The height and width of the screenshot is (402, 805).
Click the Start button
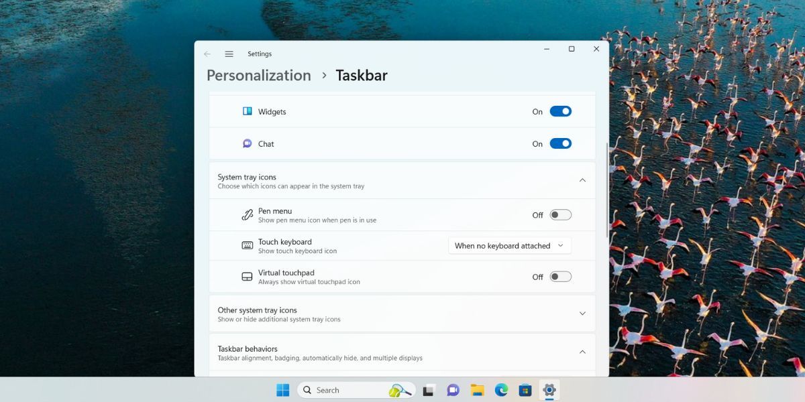pyautogui.click(x=282, y=389)
